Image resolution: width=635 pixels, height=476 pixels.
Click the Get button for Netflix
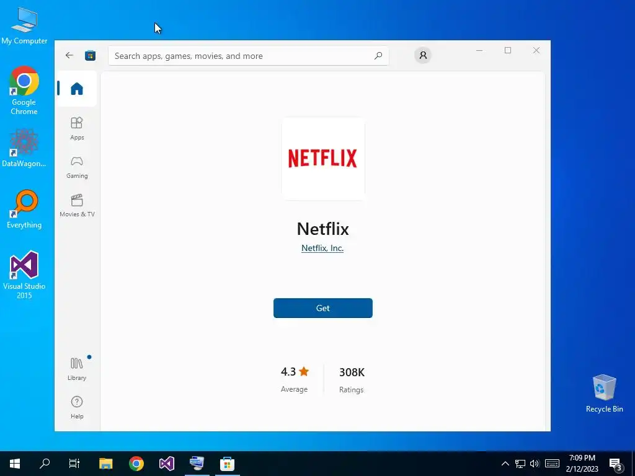click(322, 308)
